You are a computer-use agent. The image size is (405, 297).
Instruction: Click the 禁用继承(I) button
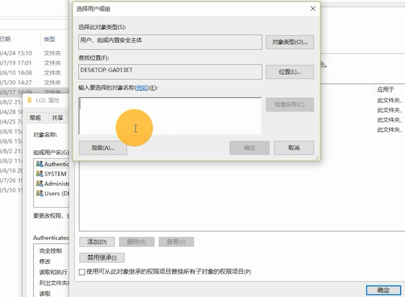(x=102, y=257)
